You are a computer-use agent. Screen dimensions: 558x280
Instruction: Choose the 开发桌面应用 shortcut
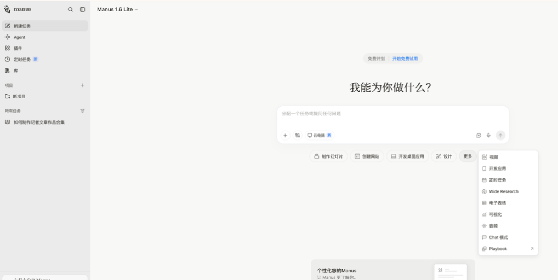pyautogui.click(x=407, y=156)
